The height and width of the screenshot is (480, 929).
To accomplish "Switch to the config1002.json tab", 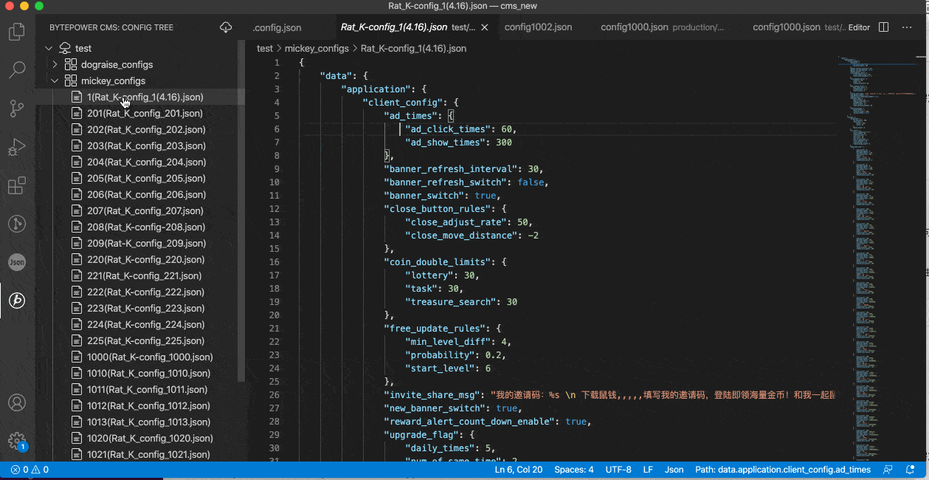I will (538, 27).
